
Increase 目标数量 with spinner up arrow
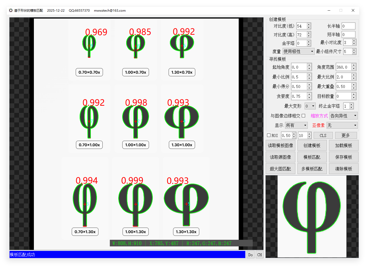pyautogui.click(x=354, y=95)
